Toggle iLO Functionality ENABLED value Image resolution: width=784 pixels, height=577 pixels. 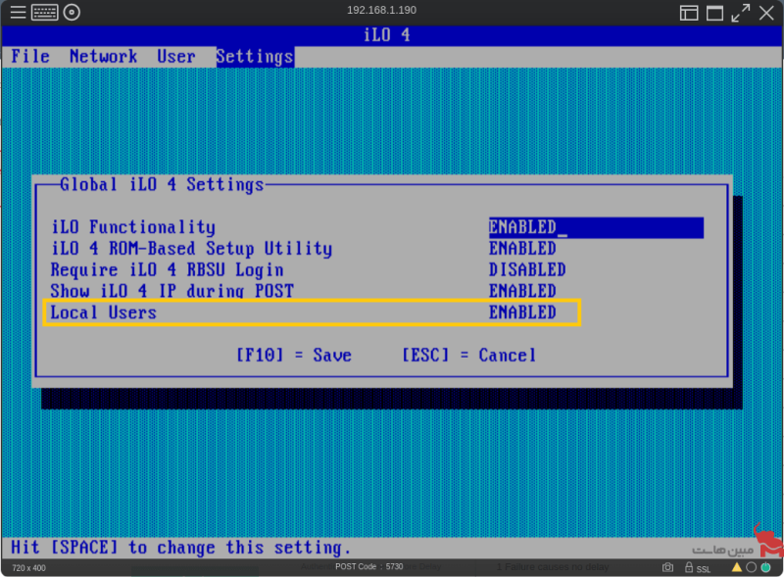[596, 227]
